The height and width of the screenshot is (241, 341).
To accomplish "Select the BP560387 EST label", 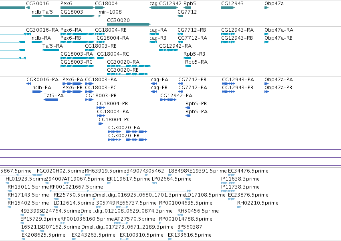I will pos(190,227).
